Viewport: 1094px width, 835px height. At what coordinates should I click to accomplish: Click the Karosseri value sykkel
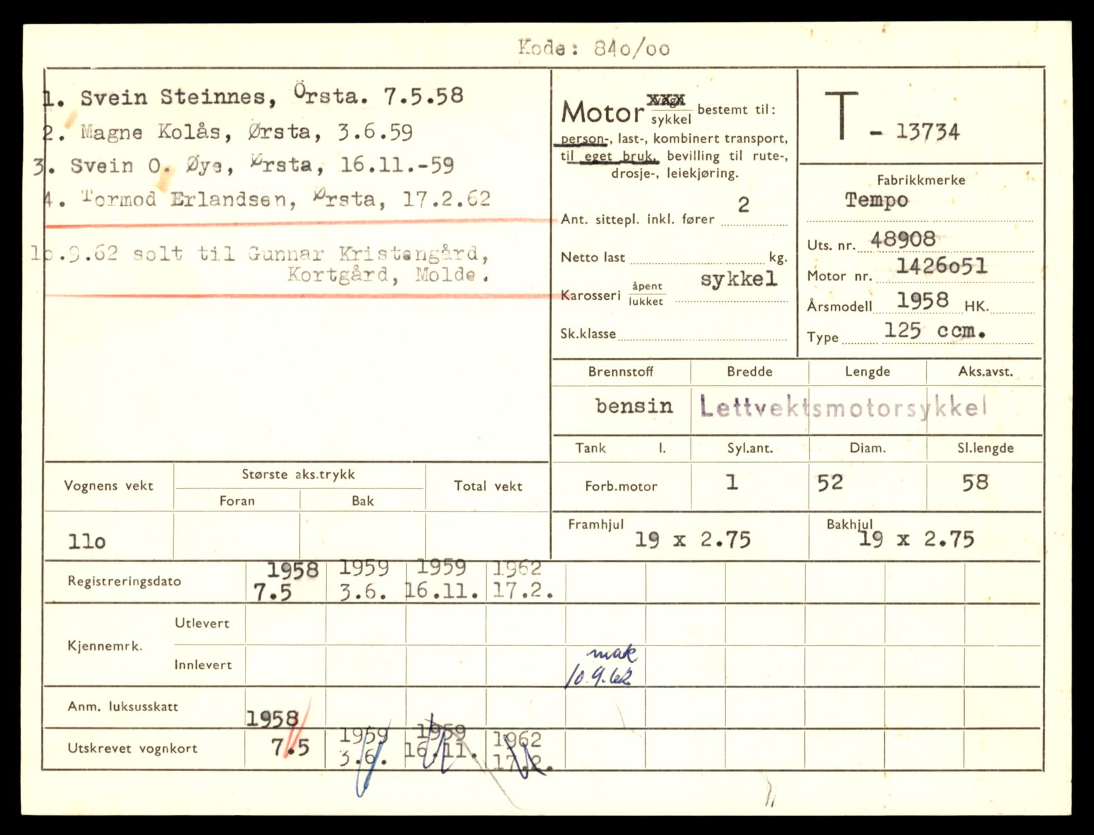click(738, 279)
